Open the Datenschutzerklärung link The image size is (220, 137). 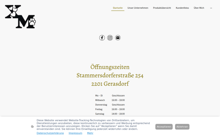point(50,133)
